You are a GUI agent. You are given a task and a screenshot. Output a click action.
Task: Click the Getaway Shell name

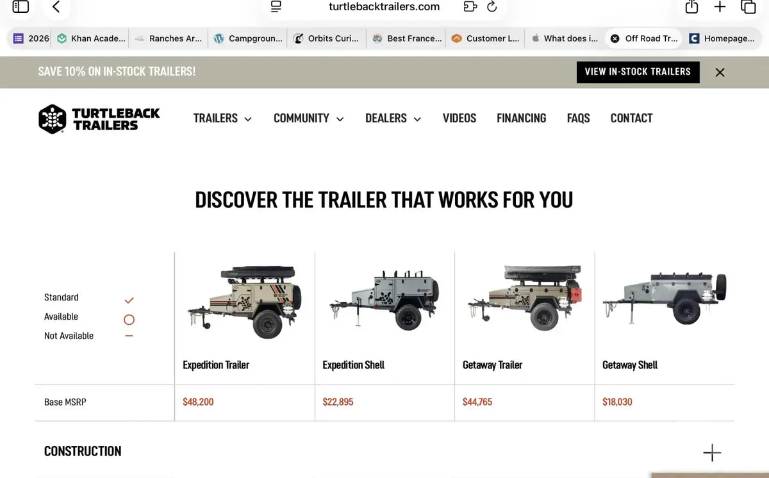point(630,365)
